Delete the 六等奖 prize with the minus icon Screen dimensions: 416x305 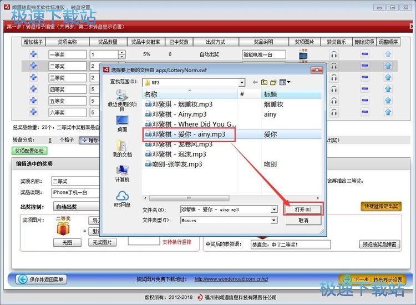coord(365,112)
